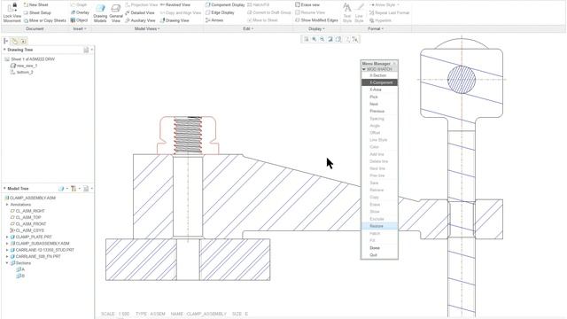The height and width of the screenshot is (319, 567).
Task: Open Component Display
Action: pyautogui.click(x=225, y=4)
